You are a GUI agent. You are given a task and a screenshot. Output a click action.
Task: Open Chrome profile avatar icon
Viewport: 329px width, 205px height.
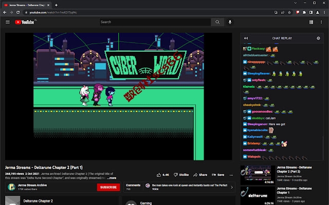pyautogui.click(x=318, y=12)
